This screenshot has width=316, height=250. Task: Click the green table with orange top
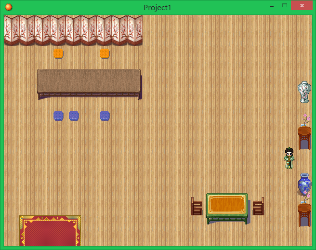point(227,209)
